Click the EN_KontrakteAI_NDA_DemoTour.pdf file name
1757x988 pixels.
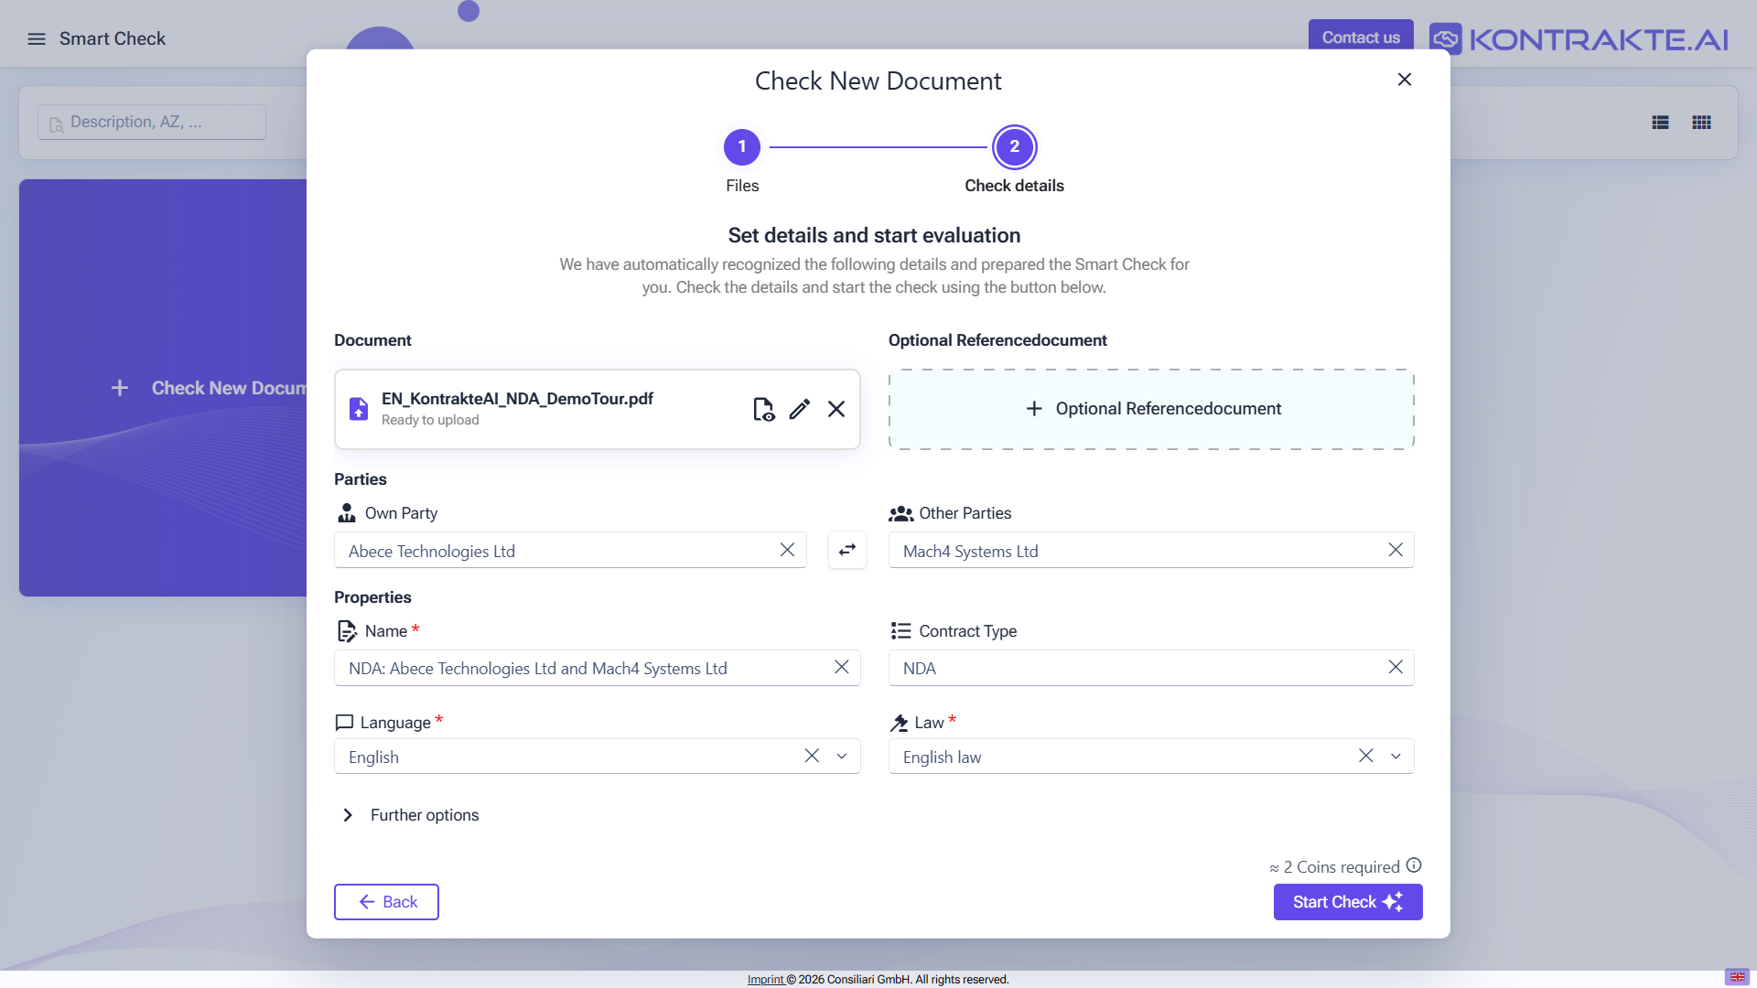(517, 399)
